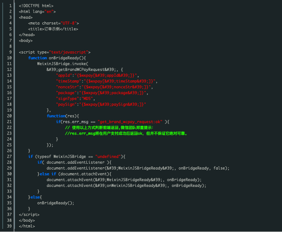The image size is (282, 232).
Task: Click the comment starting 使用以上方式判断前端返回
Action: click(109, 128)
